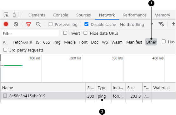Image resolution: width=176 pixels, height=115 pixels.
Task: Follow the foru... initiator link
Action: click(118, 96)
